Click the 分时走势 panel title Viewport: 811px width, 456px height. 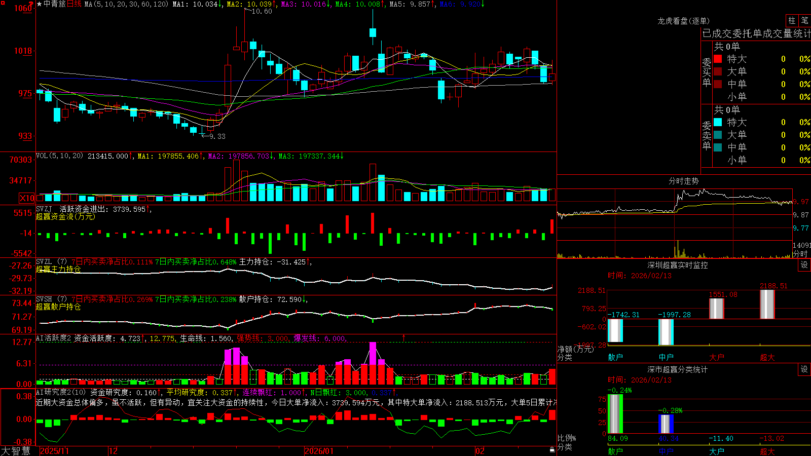tap(683, 181)
